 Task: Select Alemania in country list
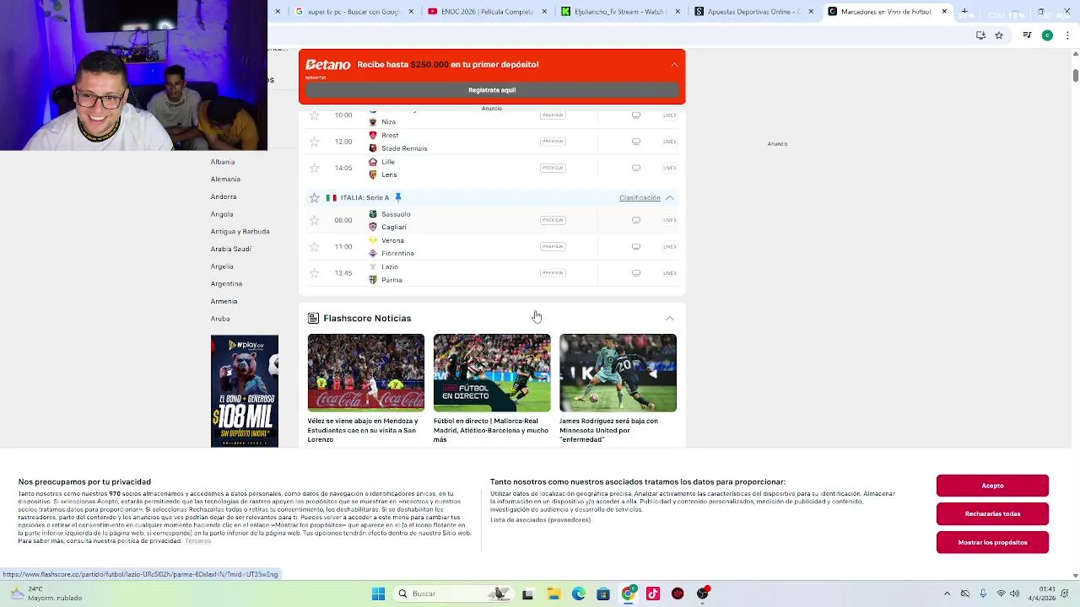pyautogui.click(x=225, y=180)
